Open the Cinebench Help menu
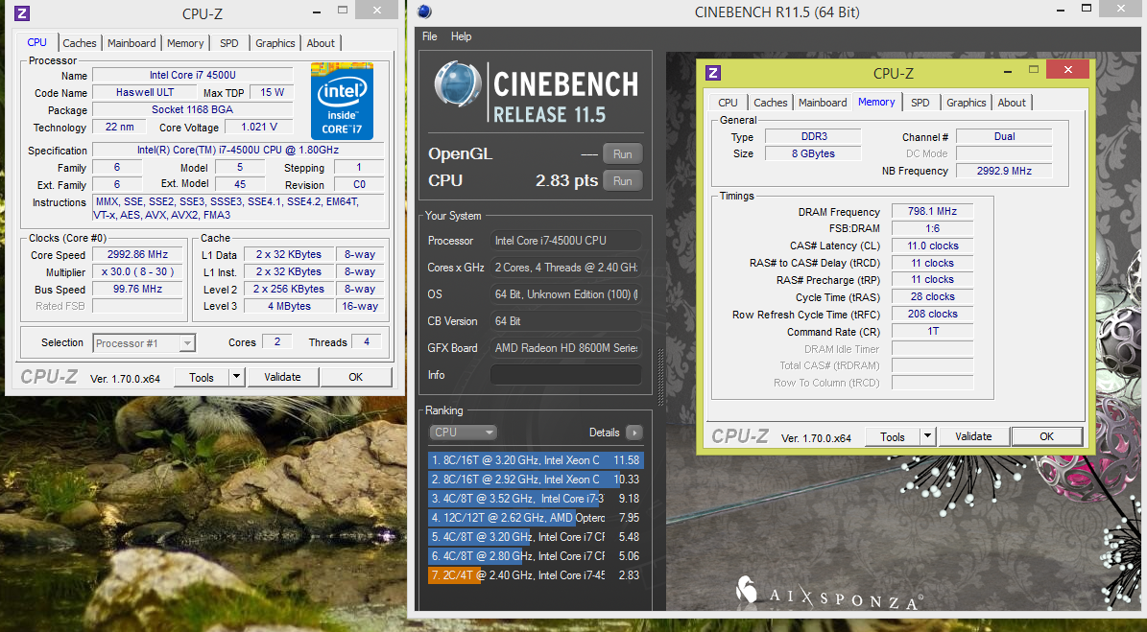Screen dimensions: 1147x632 coord(461,36)
